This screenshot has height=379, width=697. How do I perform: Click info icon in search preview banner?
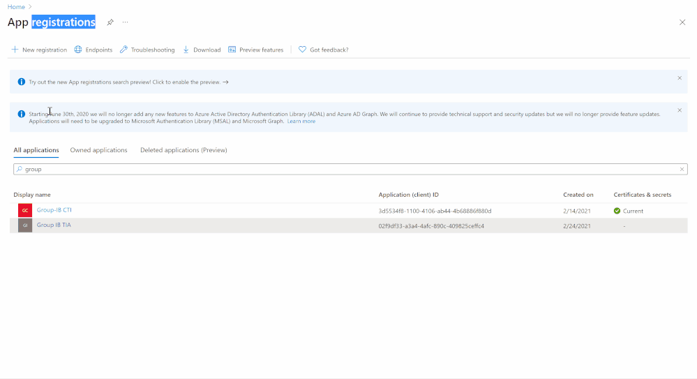coord(22,82)
